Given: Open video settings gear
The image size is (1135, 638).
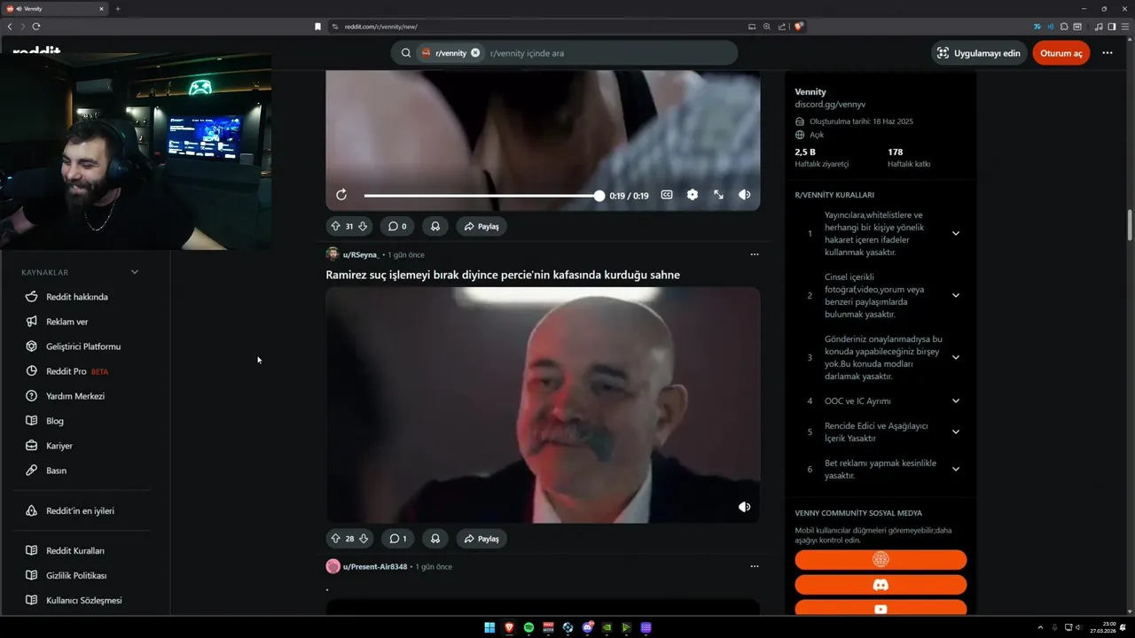Looking at the screenshot, I should pos(693,195).
